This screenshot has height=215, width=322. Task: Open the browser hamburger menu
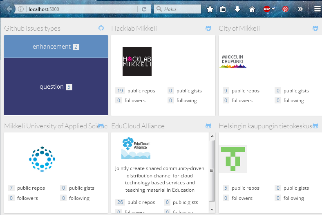click(317, 9)
